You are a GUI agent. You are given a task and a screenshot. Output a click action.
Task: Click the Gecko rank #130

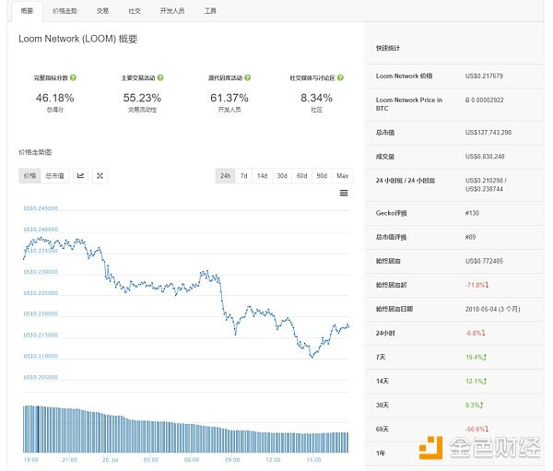[x=472, y=213]
